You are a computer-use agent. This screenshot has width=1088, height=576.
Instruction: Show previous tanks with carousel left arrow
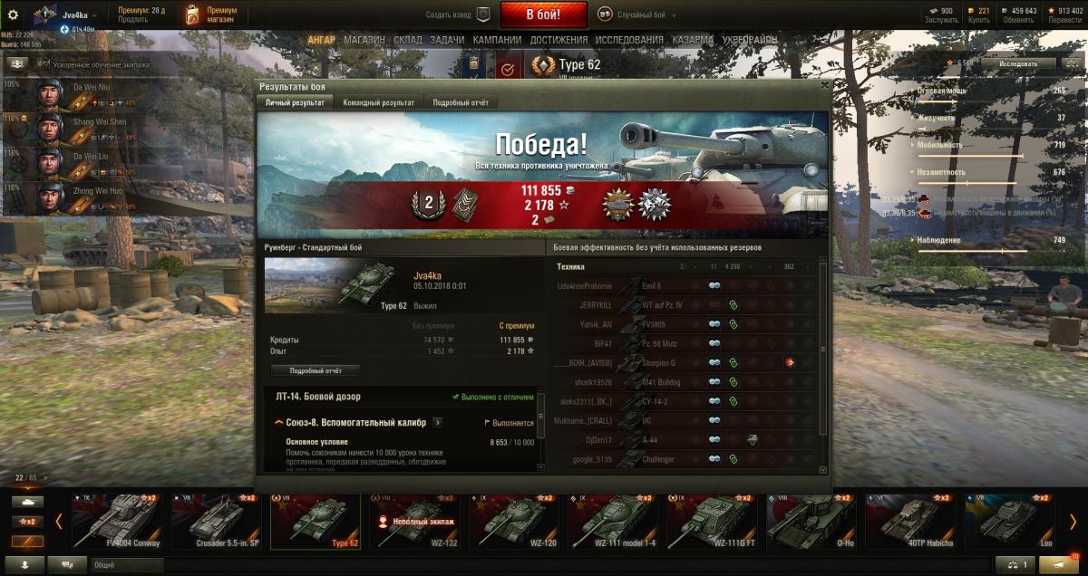(x=59, y=522)
